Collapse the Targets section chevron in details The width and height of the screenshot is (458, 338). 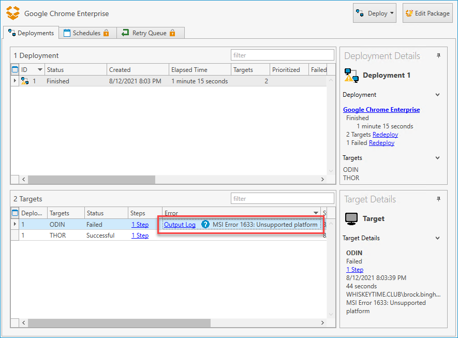437,158
